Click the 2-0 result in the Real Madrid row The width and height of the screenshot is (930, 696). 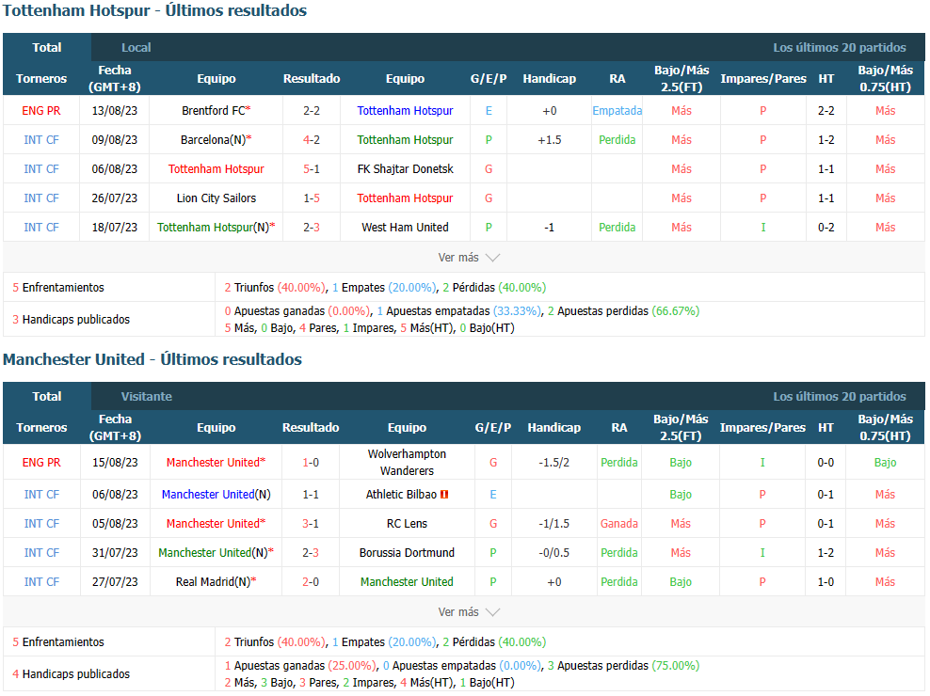click(311, 581)
